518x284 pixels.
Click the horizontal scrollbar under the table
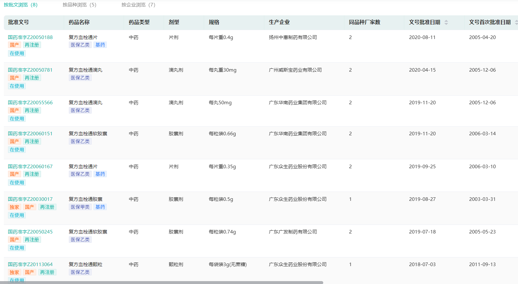point(161,282)
